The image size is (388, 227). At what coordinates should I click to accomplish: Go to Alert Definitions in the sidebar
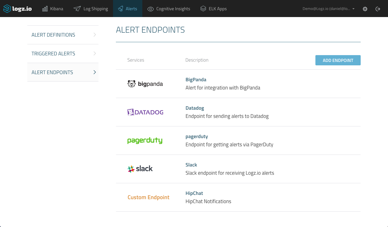point(63,35)
